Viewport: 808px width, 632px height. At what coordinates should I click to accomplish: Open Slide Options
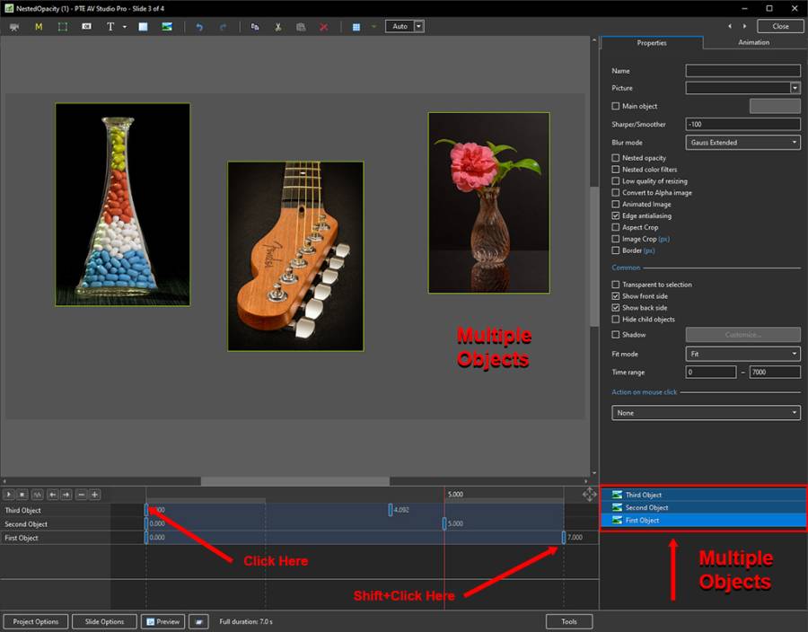(x=104, y=621)
